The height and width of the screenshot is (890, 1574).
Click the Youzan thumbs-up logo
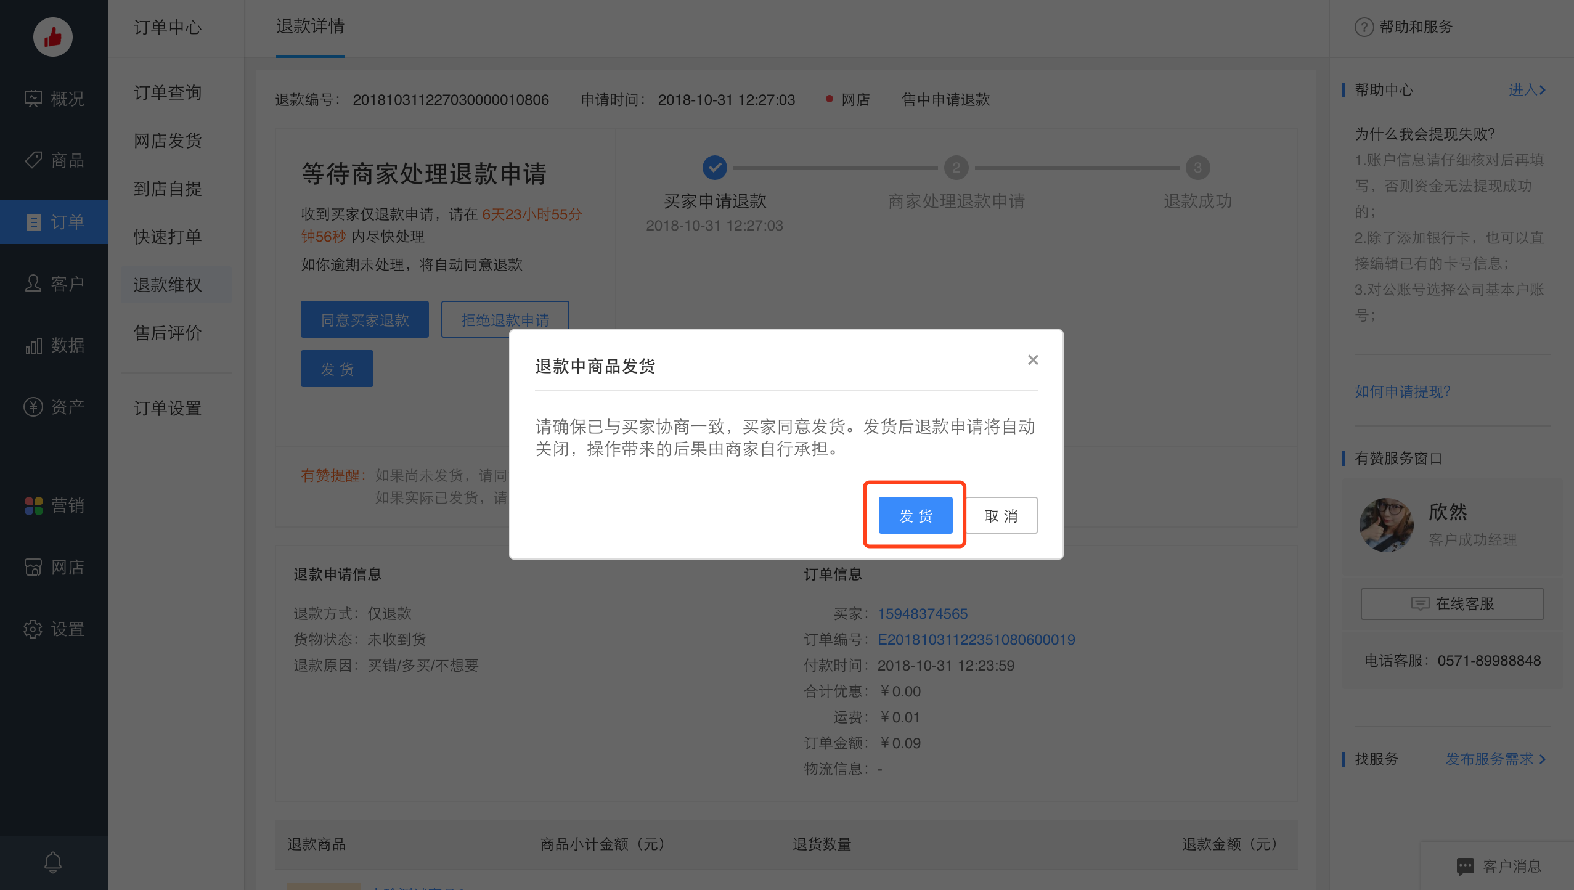click(53, 37)
